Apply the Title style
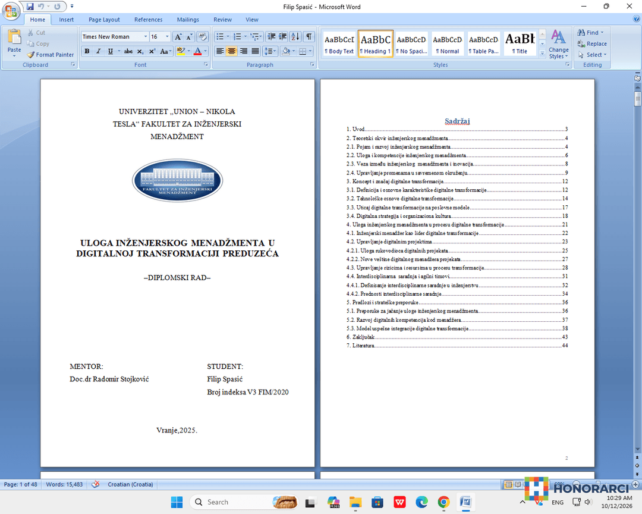Image resolution: width=642 pixels, height=514 pixels. [x=520, y=43]
